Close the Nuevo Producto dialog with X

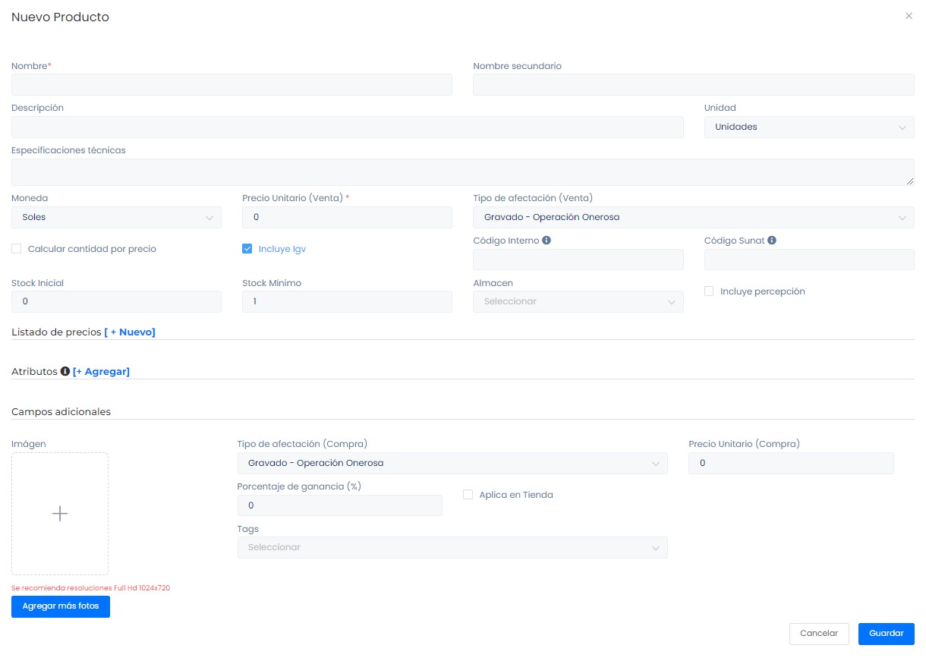(909, 16)
